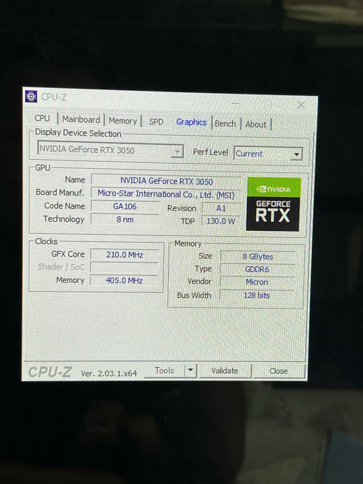
Task: Click the Revision label
Action: [x=181, y=208]
